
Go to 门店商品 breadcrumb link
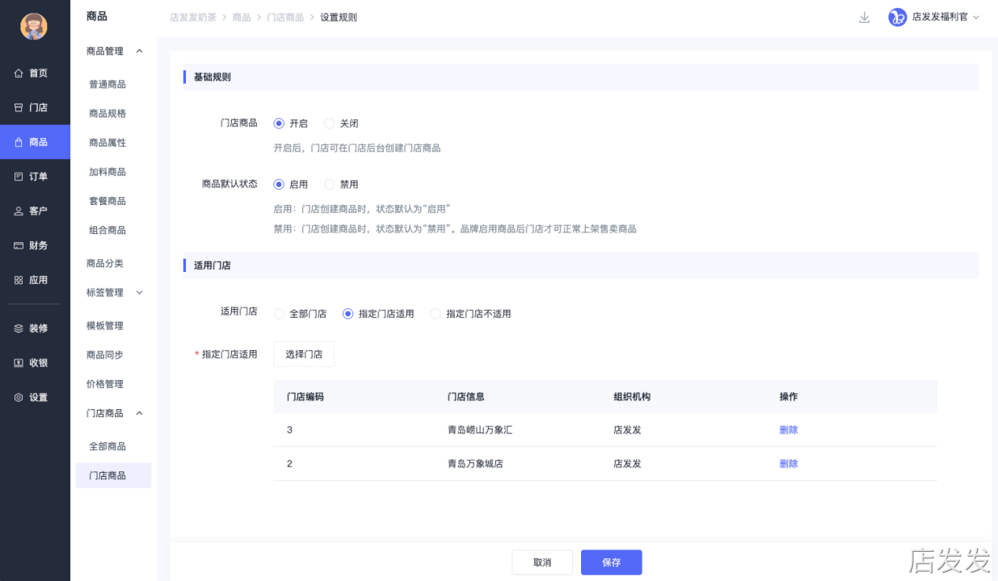285,17
